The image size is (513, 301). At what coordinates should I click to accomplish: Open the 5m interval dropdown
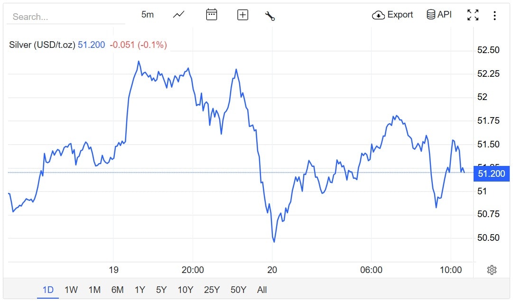[148, 15]
